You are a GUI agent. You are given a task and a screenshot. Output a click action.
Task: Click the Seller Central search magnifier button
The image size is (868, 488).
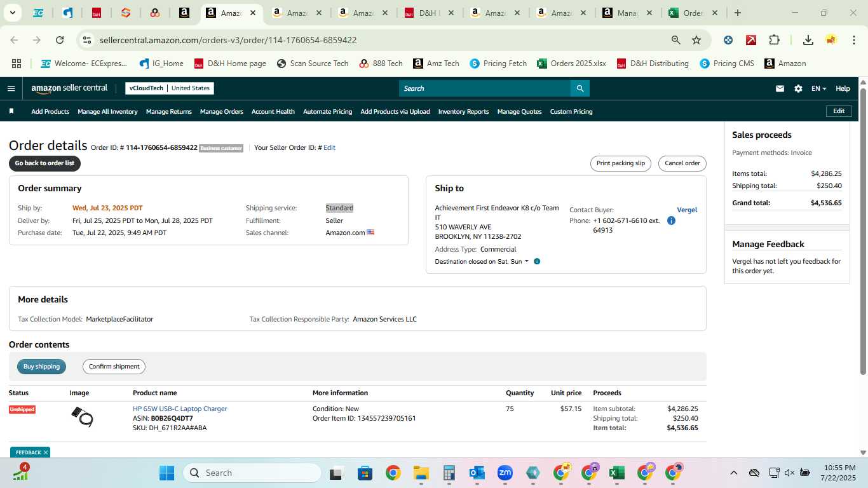(580, 88)
